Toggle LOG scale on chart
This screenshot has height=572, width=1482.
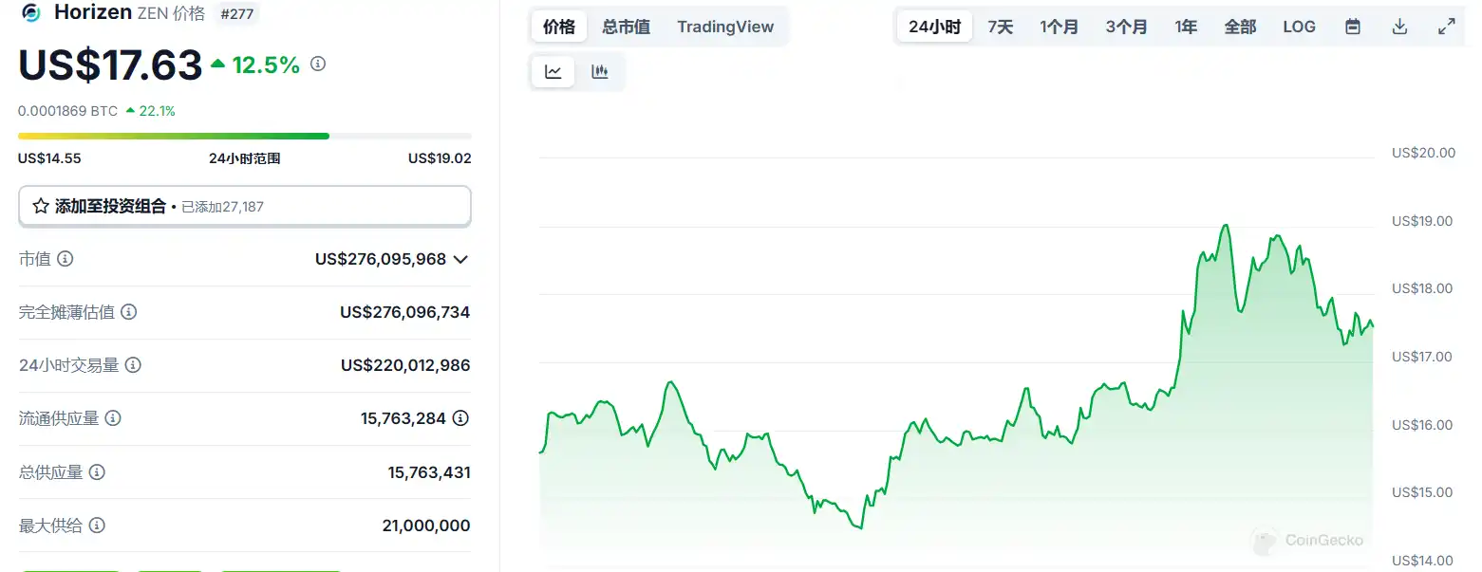[1299, 27]
